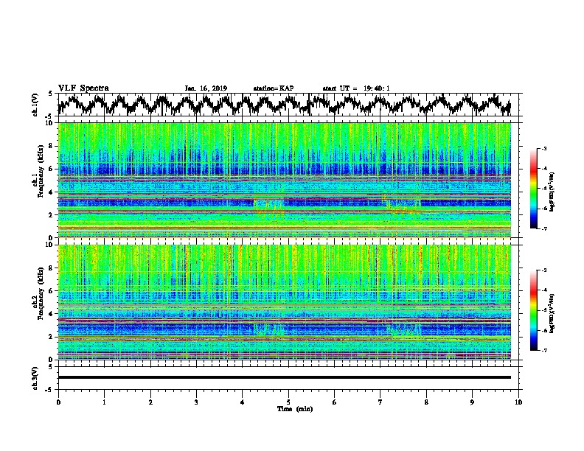Viewport: 584px width, 451px height.
Task: Click the "8" tick on the Time axis
Action: pyautogui.click(x=426, y=402)
